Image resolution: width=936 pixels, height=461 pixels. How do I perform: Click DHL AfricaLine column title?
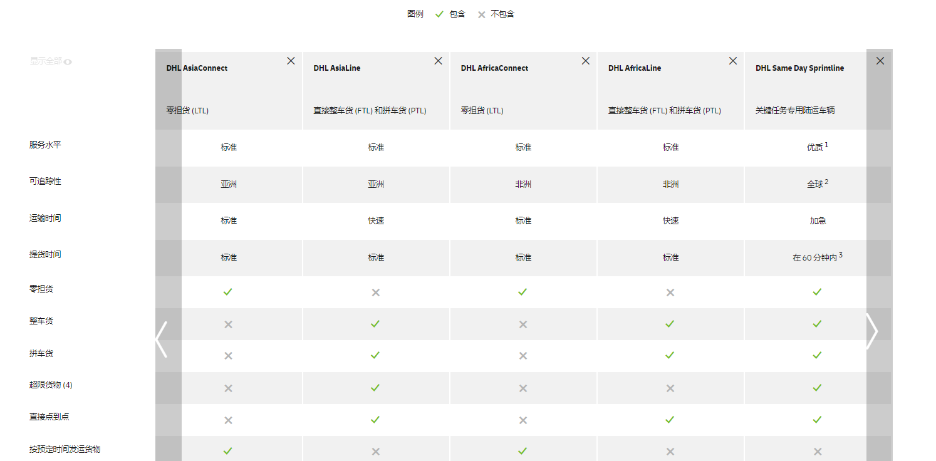point(635,68)
